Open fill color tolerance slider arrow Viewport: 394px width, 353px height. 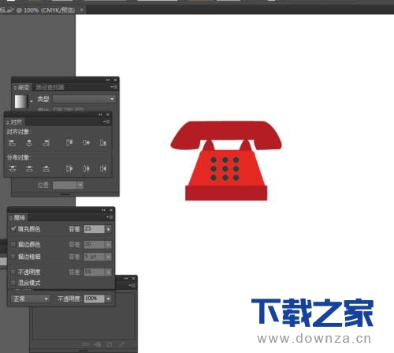(x=108, y=229)
